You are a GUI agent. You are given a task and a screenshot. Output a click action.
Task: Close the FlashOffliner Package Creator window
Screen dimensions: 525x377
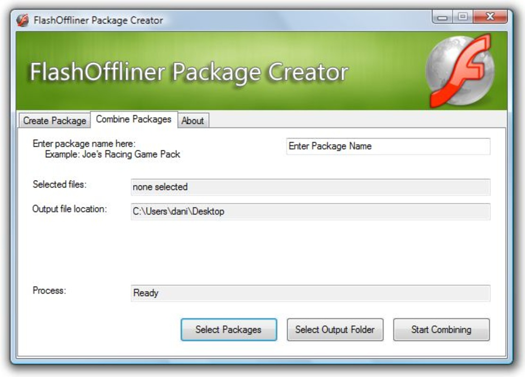pos(490,16)
